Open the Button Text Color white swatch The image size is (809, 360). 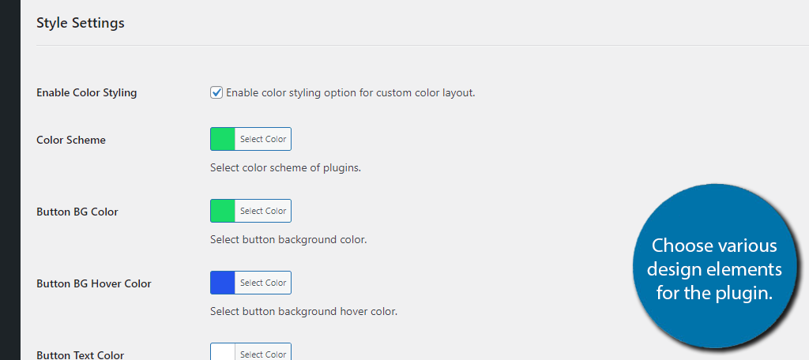click(x=223, y=353)
